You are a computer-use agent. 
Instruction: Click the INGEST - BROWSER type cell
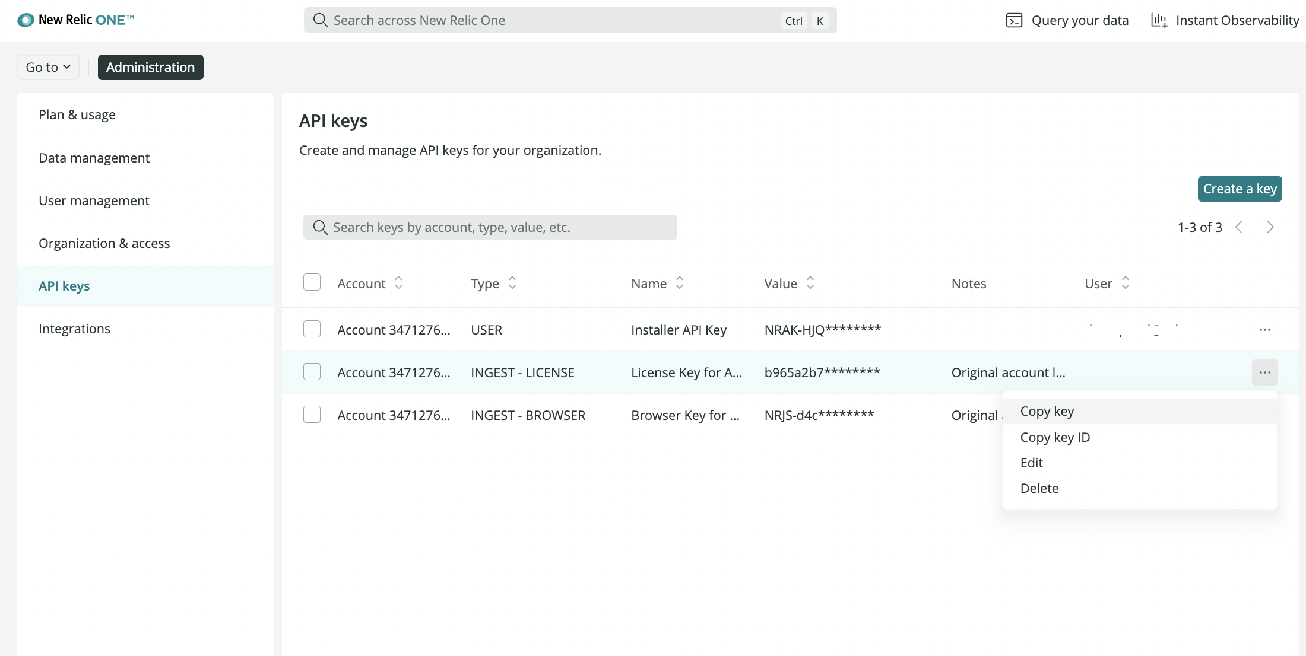[x=528, y=415]
